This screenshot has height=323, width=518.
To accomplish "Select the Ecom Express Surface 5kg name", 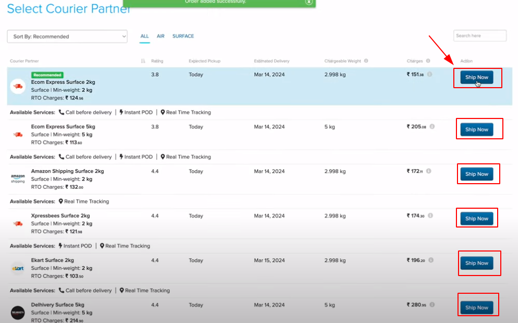I will 63,127.
